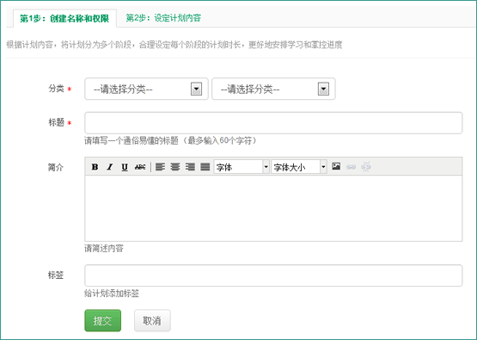Open the 字体 font dropdown
Viewport: 477px width, 340px height.
click(x=242, y=167)
